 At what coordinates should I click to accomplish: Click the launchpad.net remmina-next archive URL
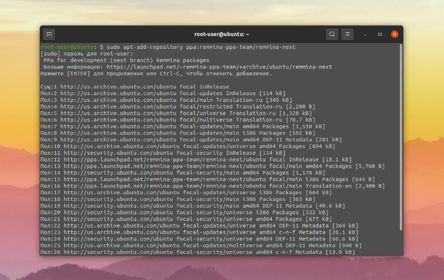pyautogui.click(x=219, y=67)
